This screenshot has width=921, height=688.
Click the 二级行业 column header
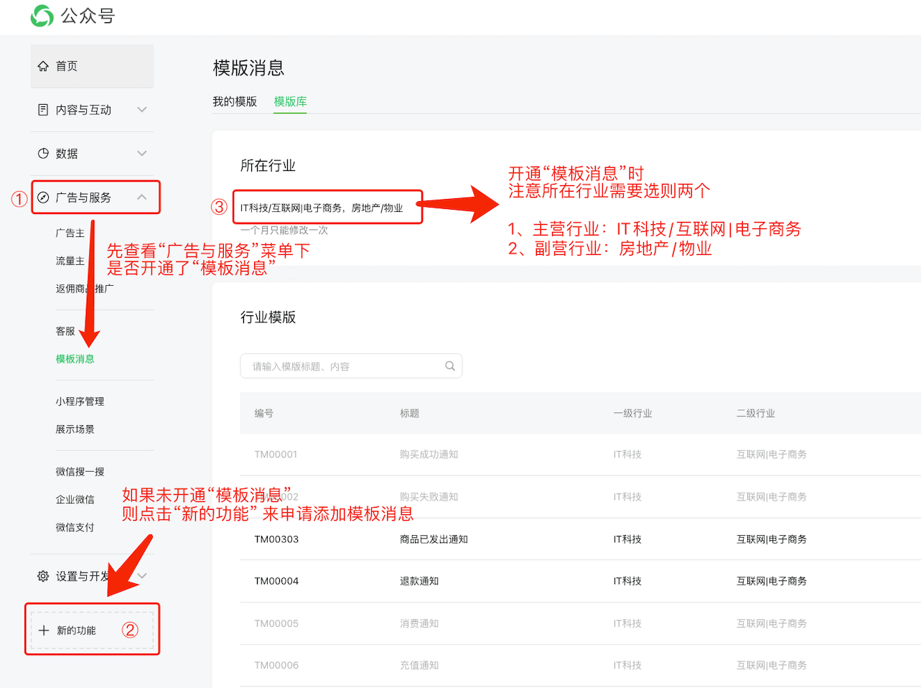756,414
